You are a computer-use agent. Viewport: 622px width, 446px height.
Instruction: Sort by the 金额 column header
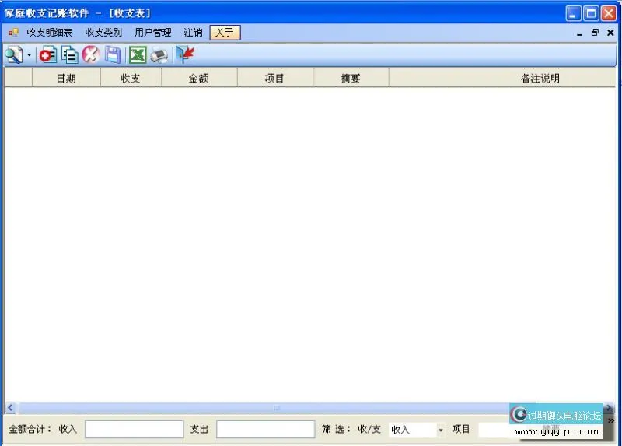pyautogui.click(x=199, y=78)
